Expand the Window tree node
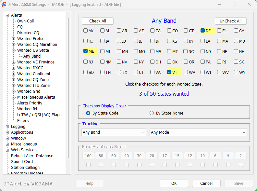Viewport: 257px width, 191px height. [7, 138]
